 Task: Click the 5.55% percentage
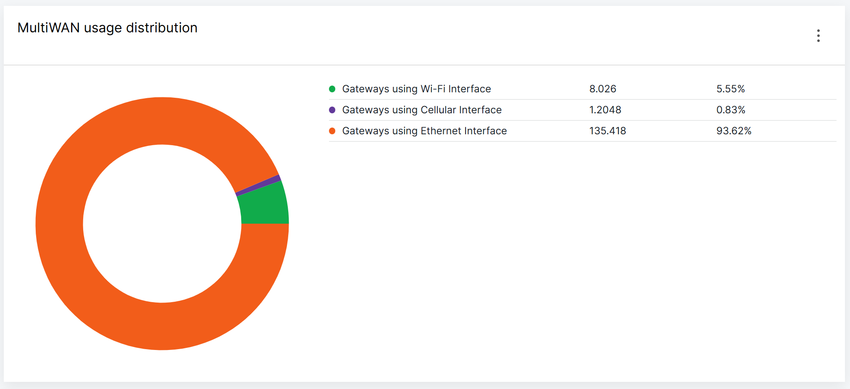(731, 89)
